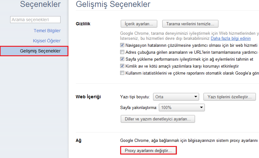Disable Kimlik avı koruması checkbox
The width and height of the screenshot is (259, 158).
click(x=122, y=66)
